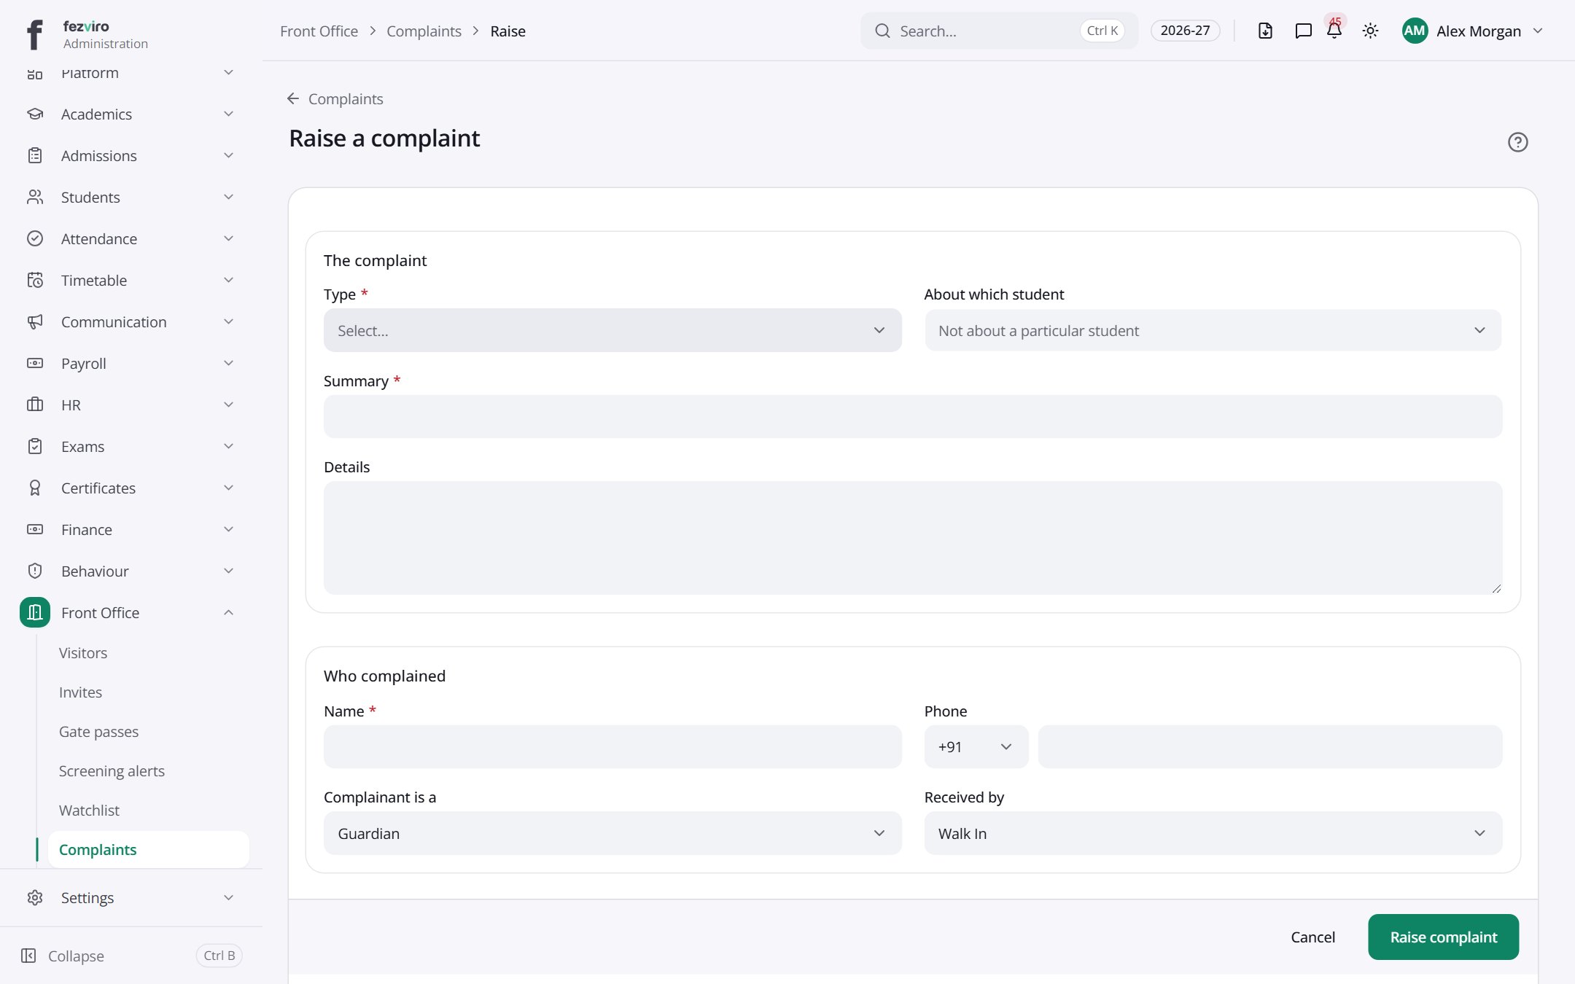Click the Timetable calendar clock icon
The height and width of the screenshot is (984, 1575).
click(x=35, y=281)
